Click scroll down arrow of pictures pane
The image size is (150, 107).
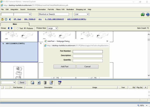tap(149, 75)
